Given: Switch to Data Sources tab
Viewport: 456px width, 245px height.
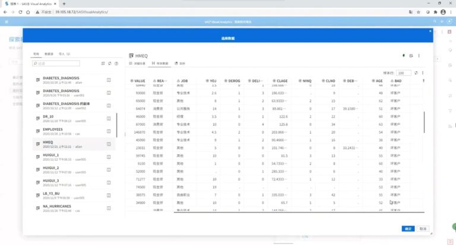Looking at the screenshot, I should (x=49, y=54).
